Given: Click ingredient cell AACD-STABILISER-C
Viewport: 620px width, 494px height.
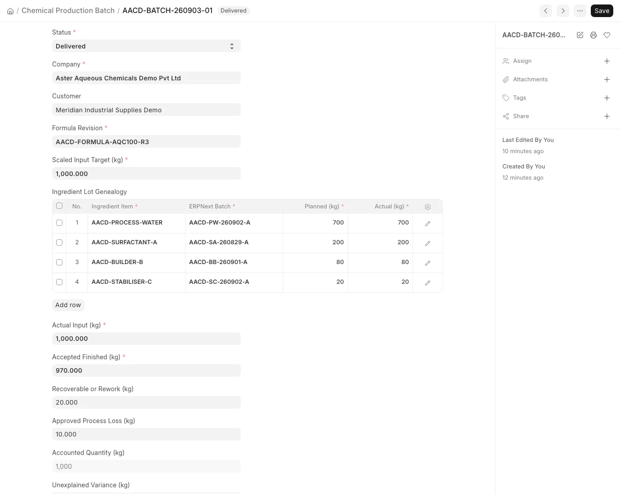Looking at the screenshot, I should (x=137, y=282).
